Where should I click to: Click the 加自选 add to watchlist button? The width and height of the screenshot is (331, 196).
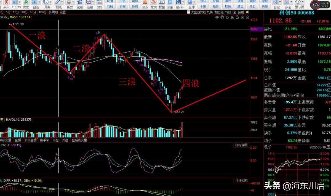[219, 12]
